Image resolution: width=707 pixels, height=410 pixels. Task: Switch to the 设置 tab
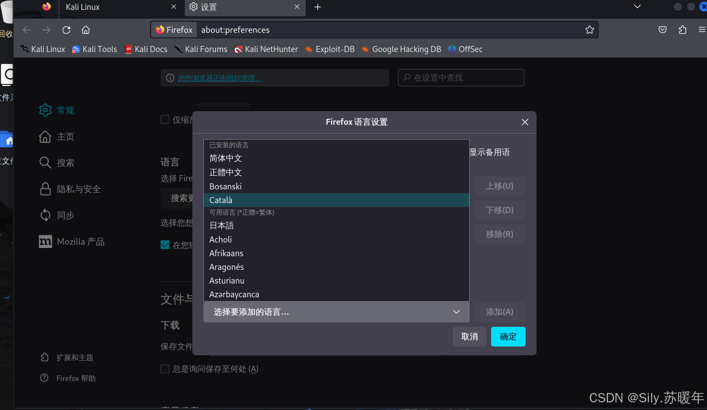[x=244, y=7]
